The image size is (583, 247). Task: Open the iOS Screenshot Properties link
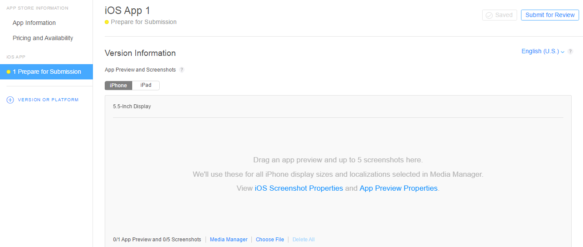click(x=298, y=188)
